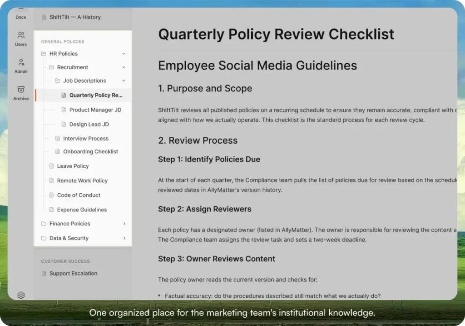Viewport: 465px width, 326px height.
Task: Click folder icon next to Recruitment
Action: point(51,67)
